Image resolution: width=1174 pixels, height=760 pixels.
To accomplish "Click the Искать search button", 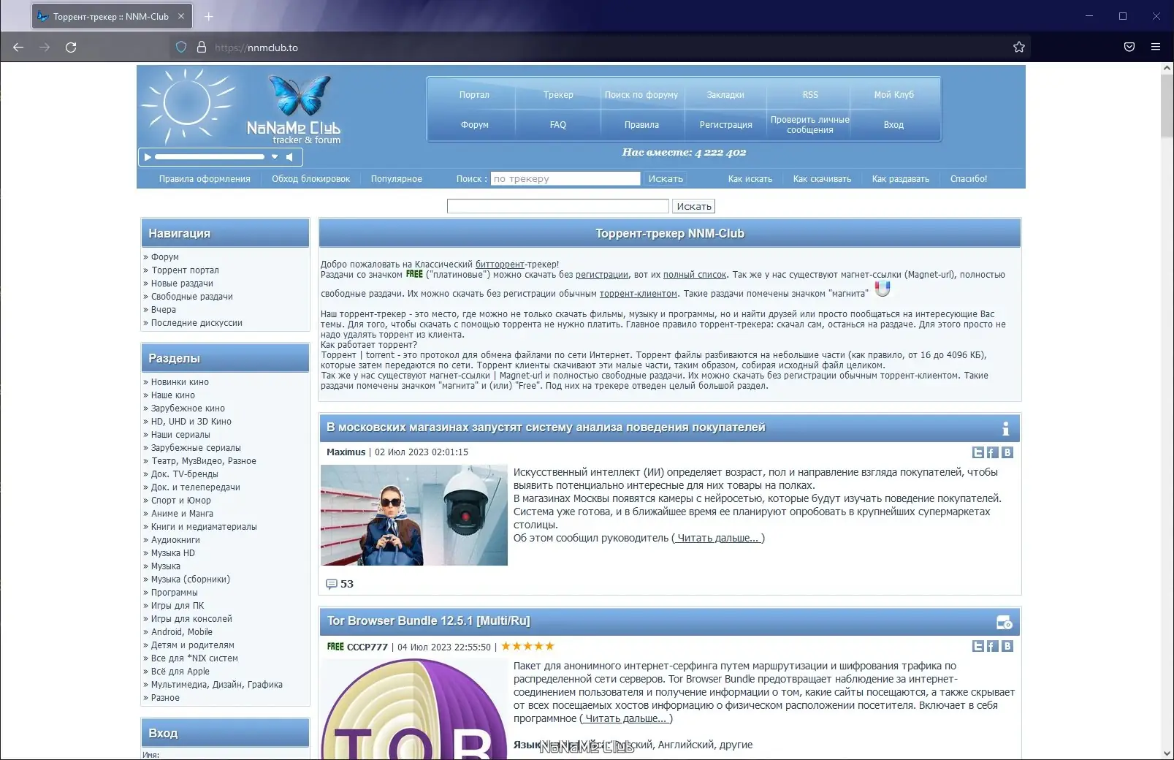I will point(693,205).
